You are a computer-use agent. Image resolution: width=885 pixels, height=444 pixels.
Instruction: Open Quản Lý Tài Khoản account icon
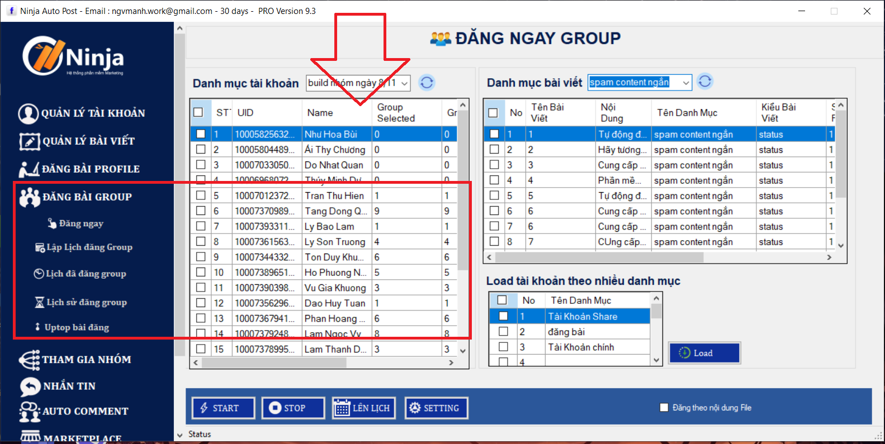(x=28, y=113)
